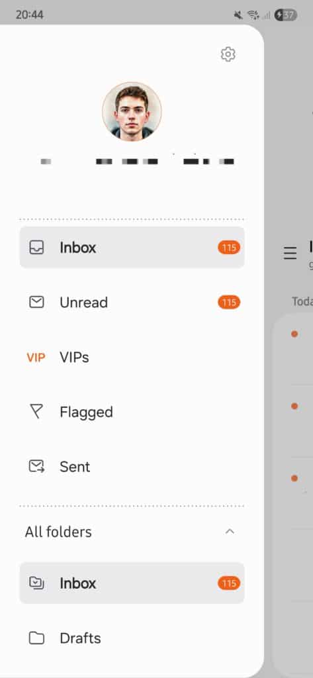313x678 pixels.
Task: Open settings via the gear icon
Action: [228, 54]
